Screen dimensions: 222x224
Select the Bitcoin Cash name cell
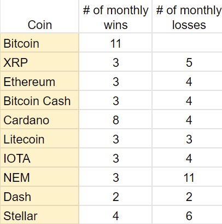[x=39, y=100]
